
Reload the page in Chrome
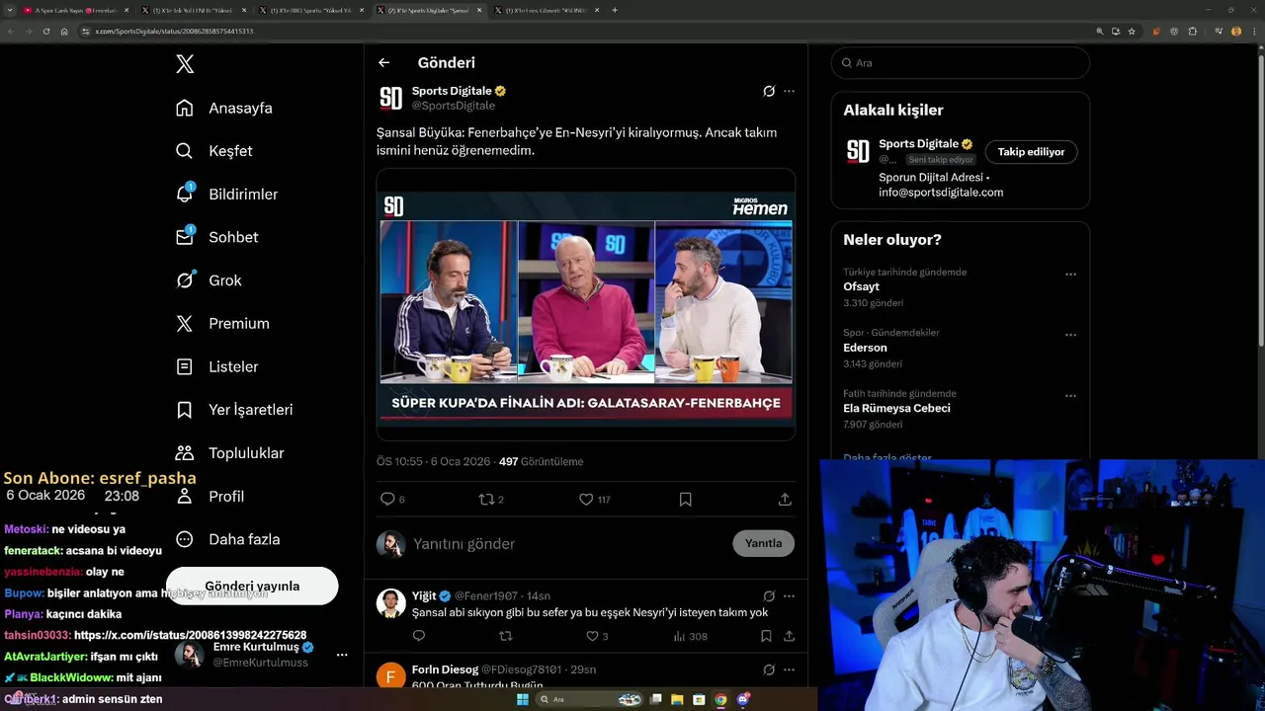(45, 32)
